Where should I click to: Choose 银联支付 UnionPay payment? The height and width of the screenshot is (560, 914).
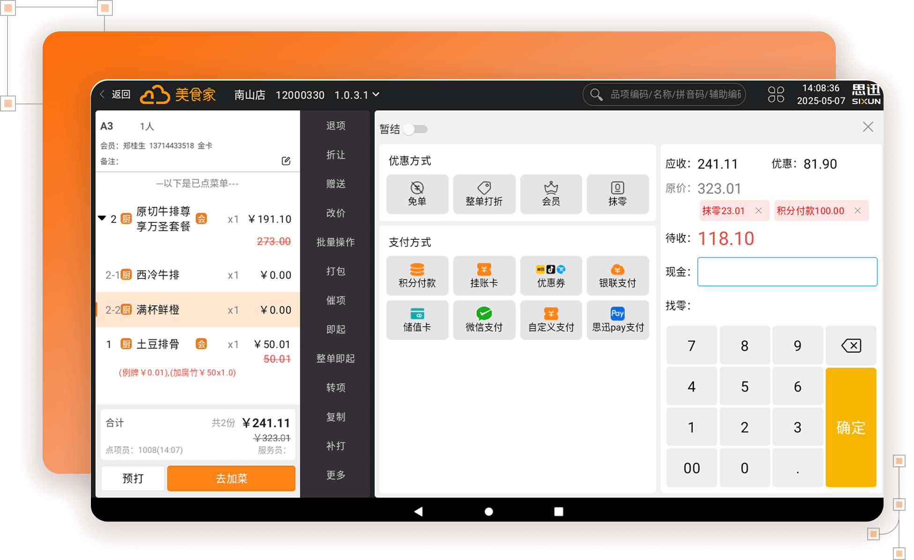(617, 275)
